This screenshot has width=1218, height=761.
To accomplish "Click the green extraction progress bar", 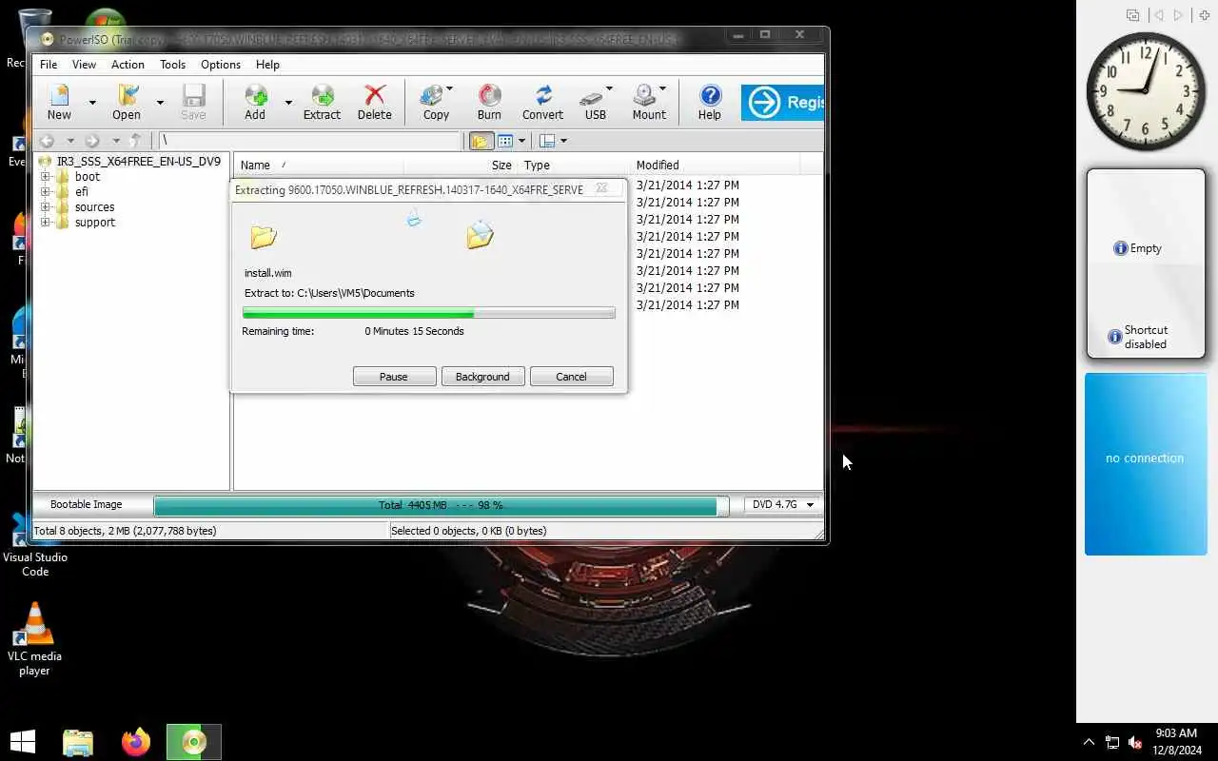I will [428, 313].
